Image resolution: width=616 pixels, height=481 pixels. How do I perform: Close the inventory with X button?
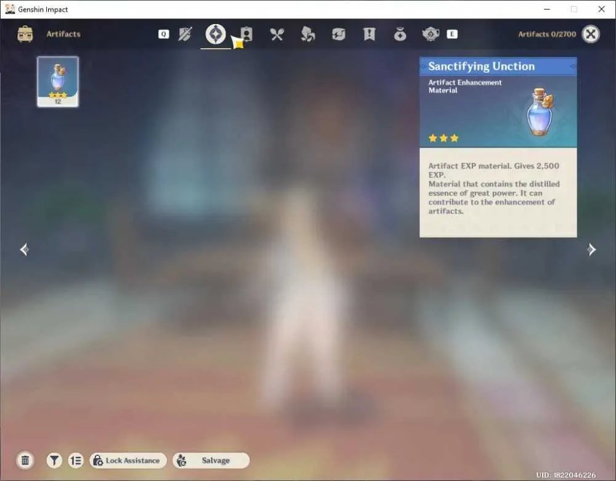591,34
